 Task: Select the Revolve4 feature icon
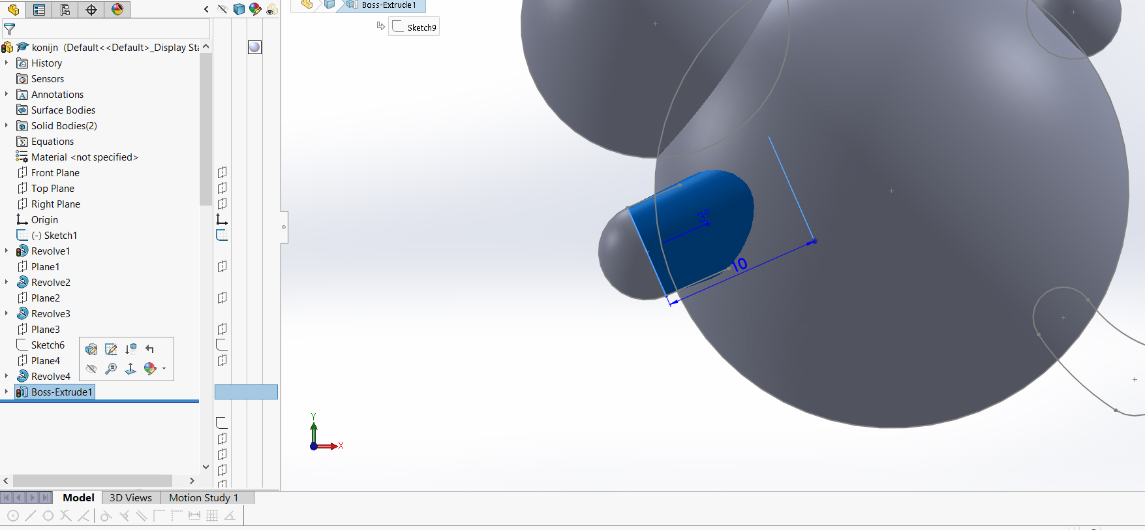pos(22,376)
